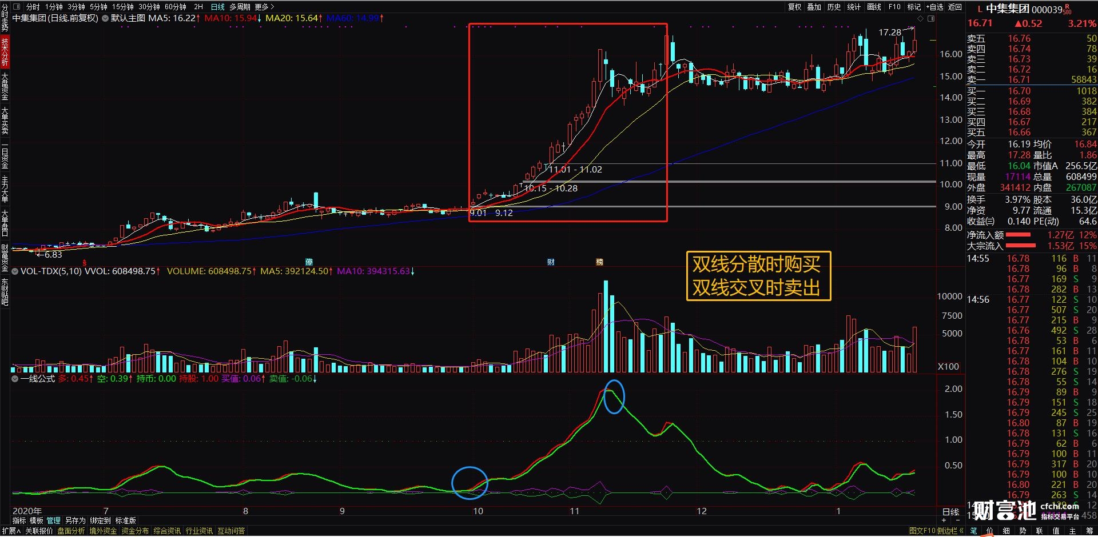Click 返回 to go back
The image size is (1098, 537).
point(955,7)
